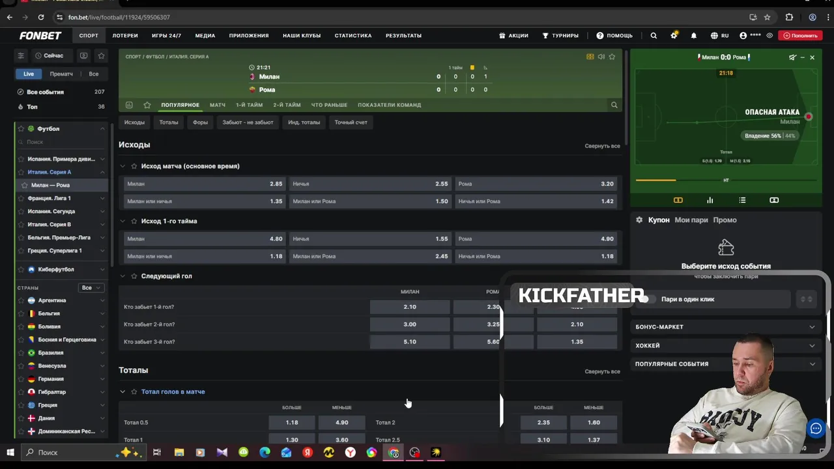
Task: Collapse the Исход 1-го тайма section
Action: (x=122, y=221)
